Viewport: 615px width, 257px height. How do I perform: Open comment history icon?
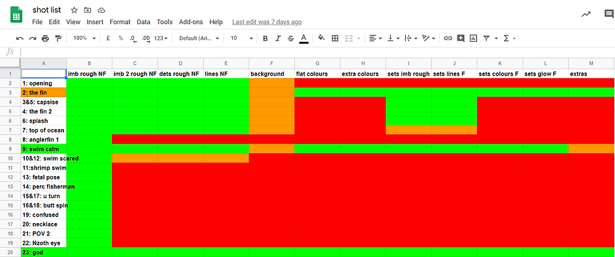pos(609,14)
